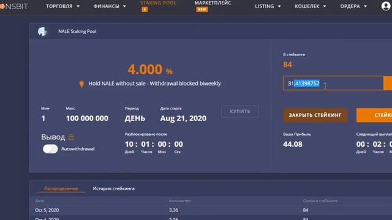Click the 84 sum in Oct 5 row

306,210
